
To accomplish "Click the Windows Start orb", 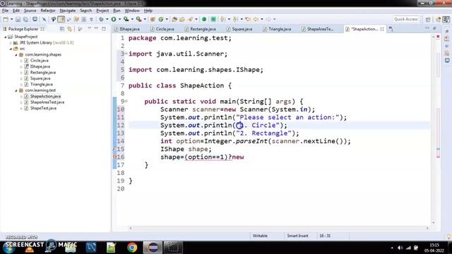I will click(x=8, y=248).
